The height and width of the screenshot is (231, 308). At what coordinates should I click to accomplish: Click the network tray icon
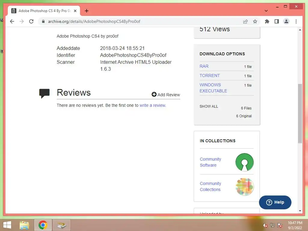[272, 225]
